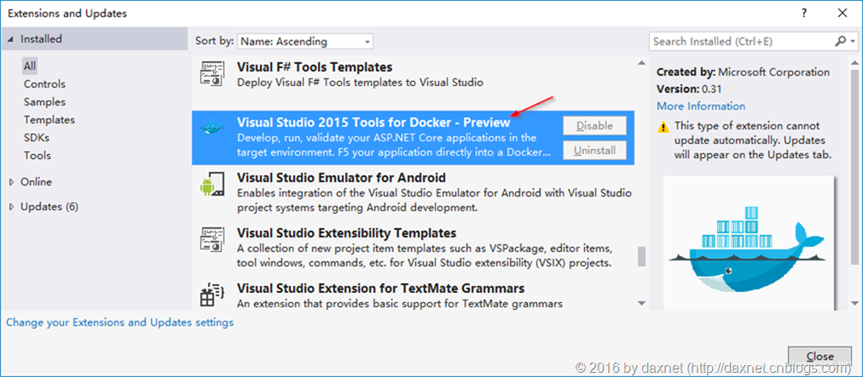Click the TextMate Grammars extension icon

click(x=211, y=294)
